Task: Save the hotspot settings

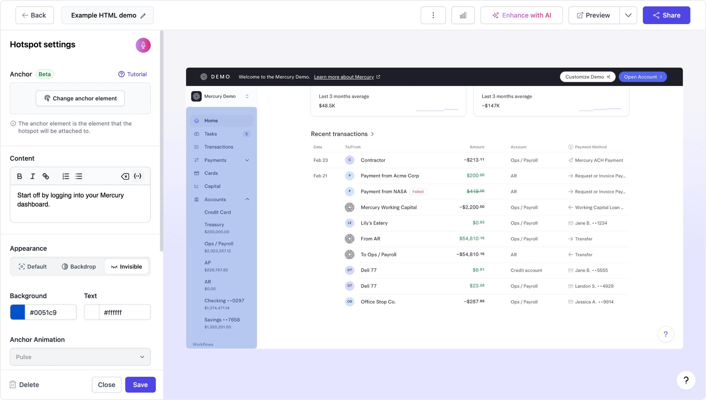Action: click(x=140, y=384)
